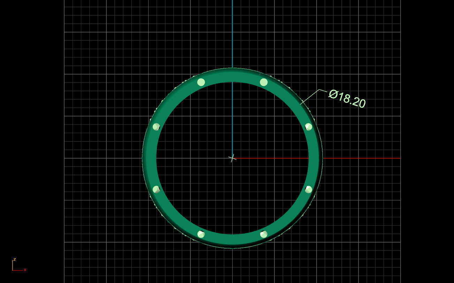The image size is (454, 283).
Task: Click the XZ axis indicator icon
Action: 19,265
